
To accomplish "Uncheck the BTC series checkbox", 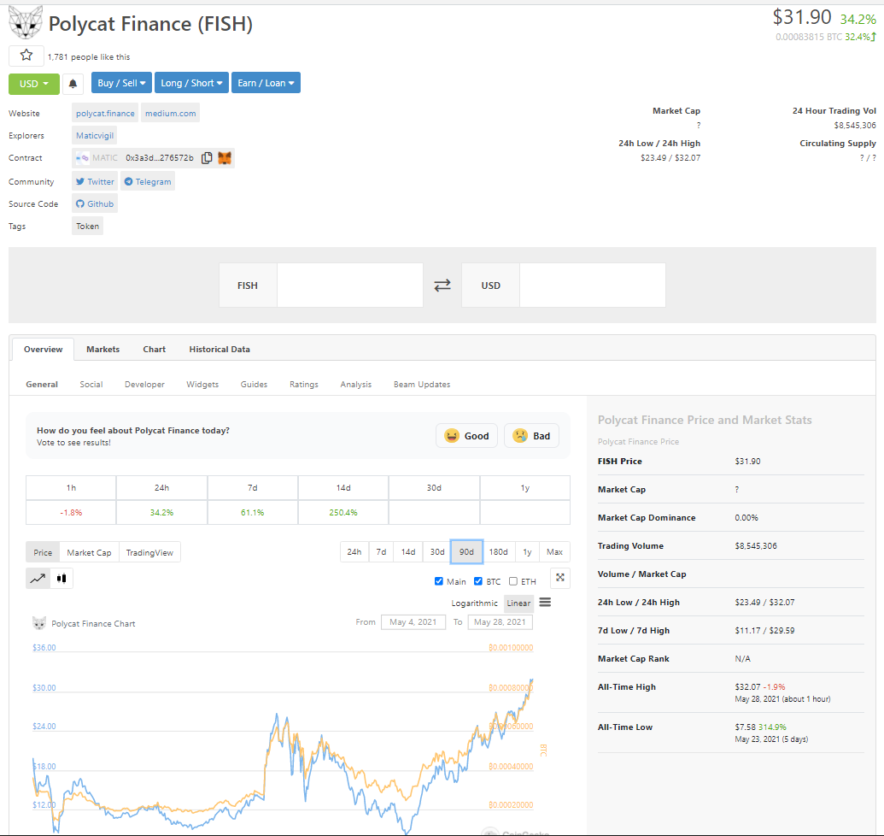I will pyautogui.click(x=478, y=581).
